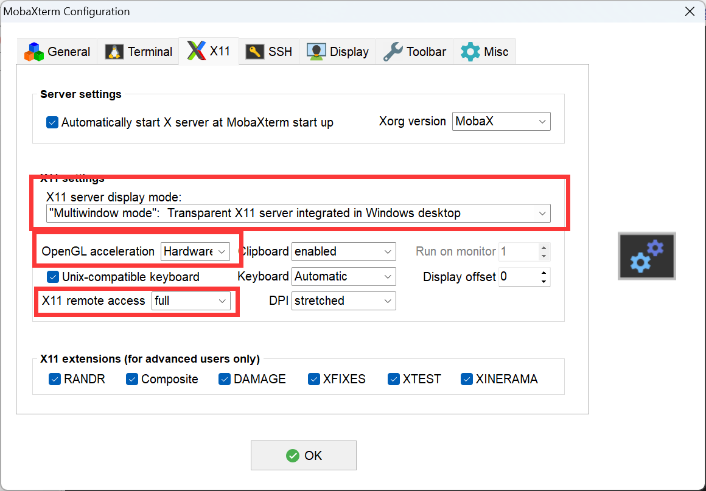The height and width of the screenshot is (491, 706).
Task: Switch to the SSH tab
Action: [x=269, y=52]
